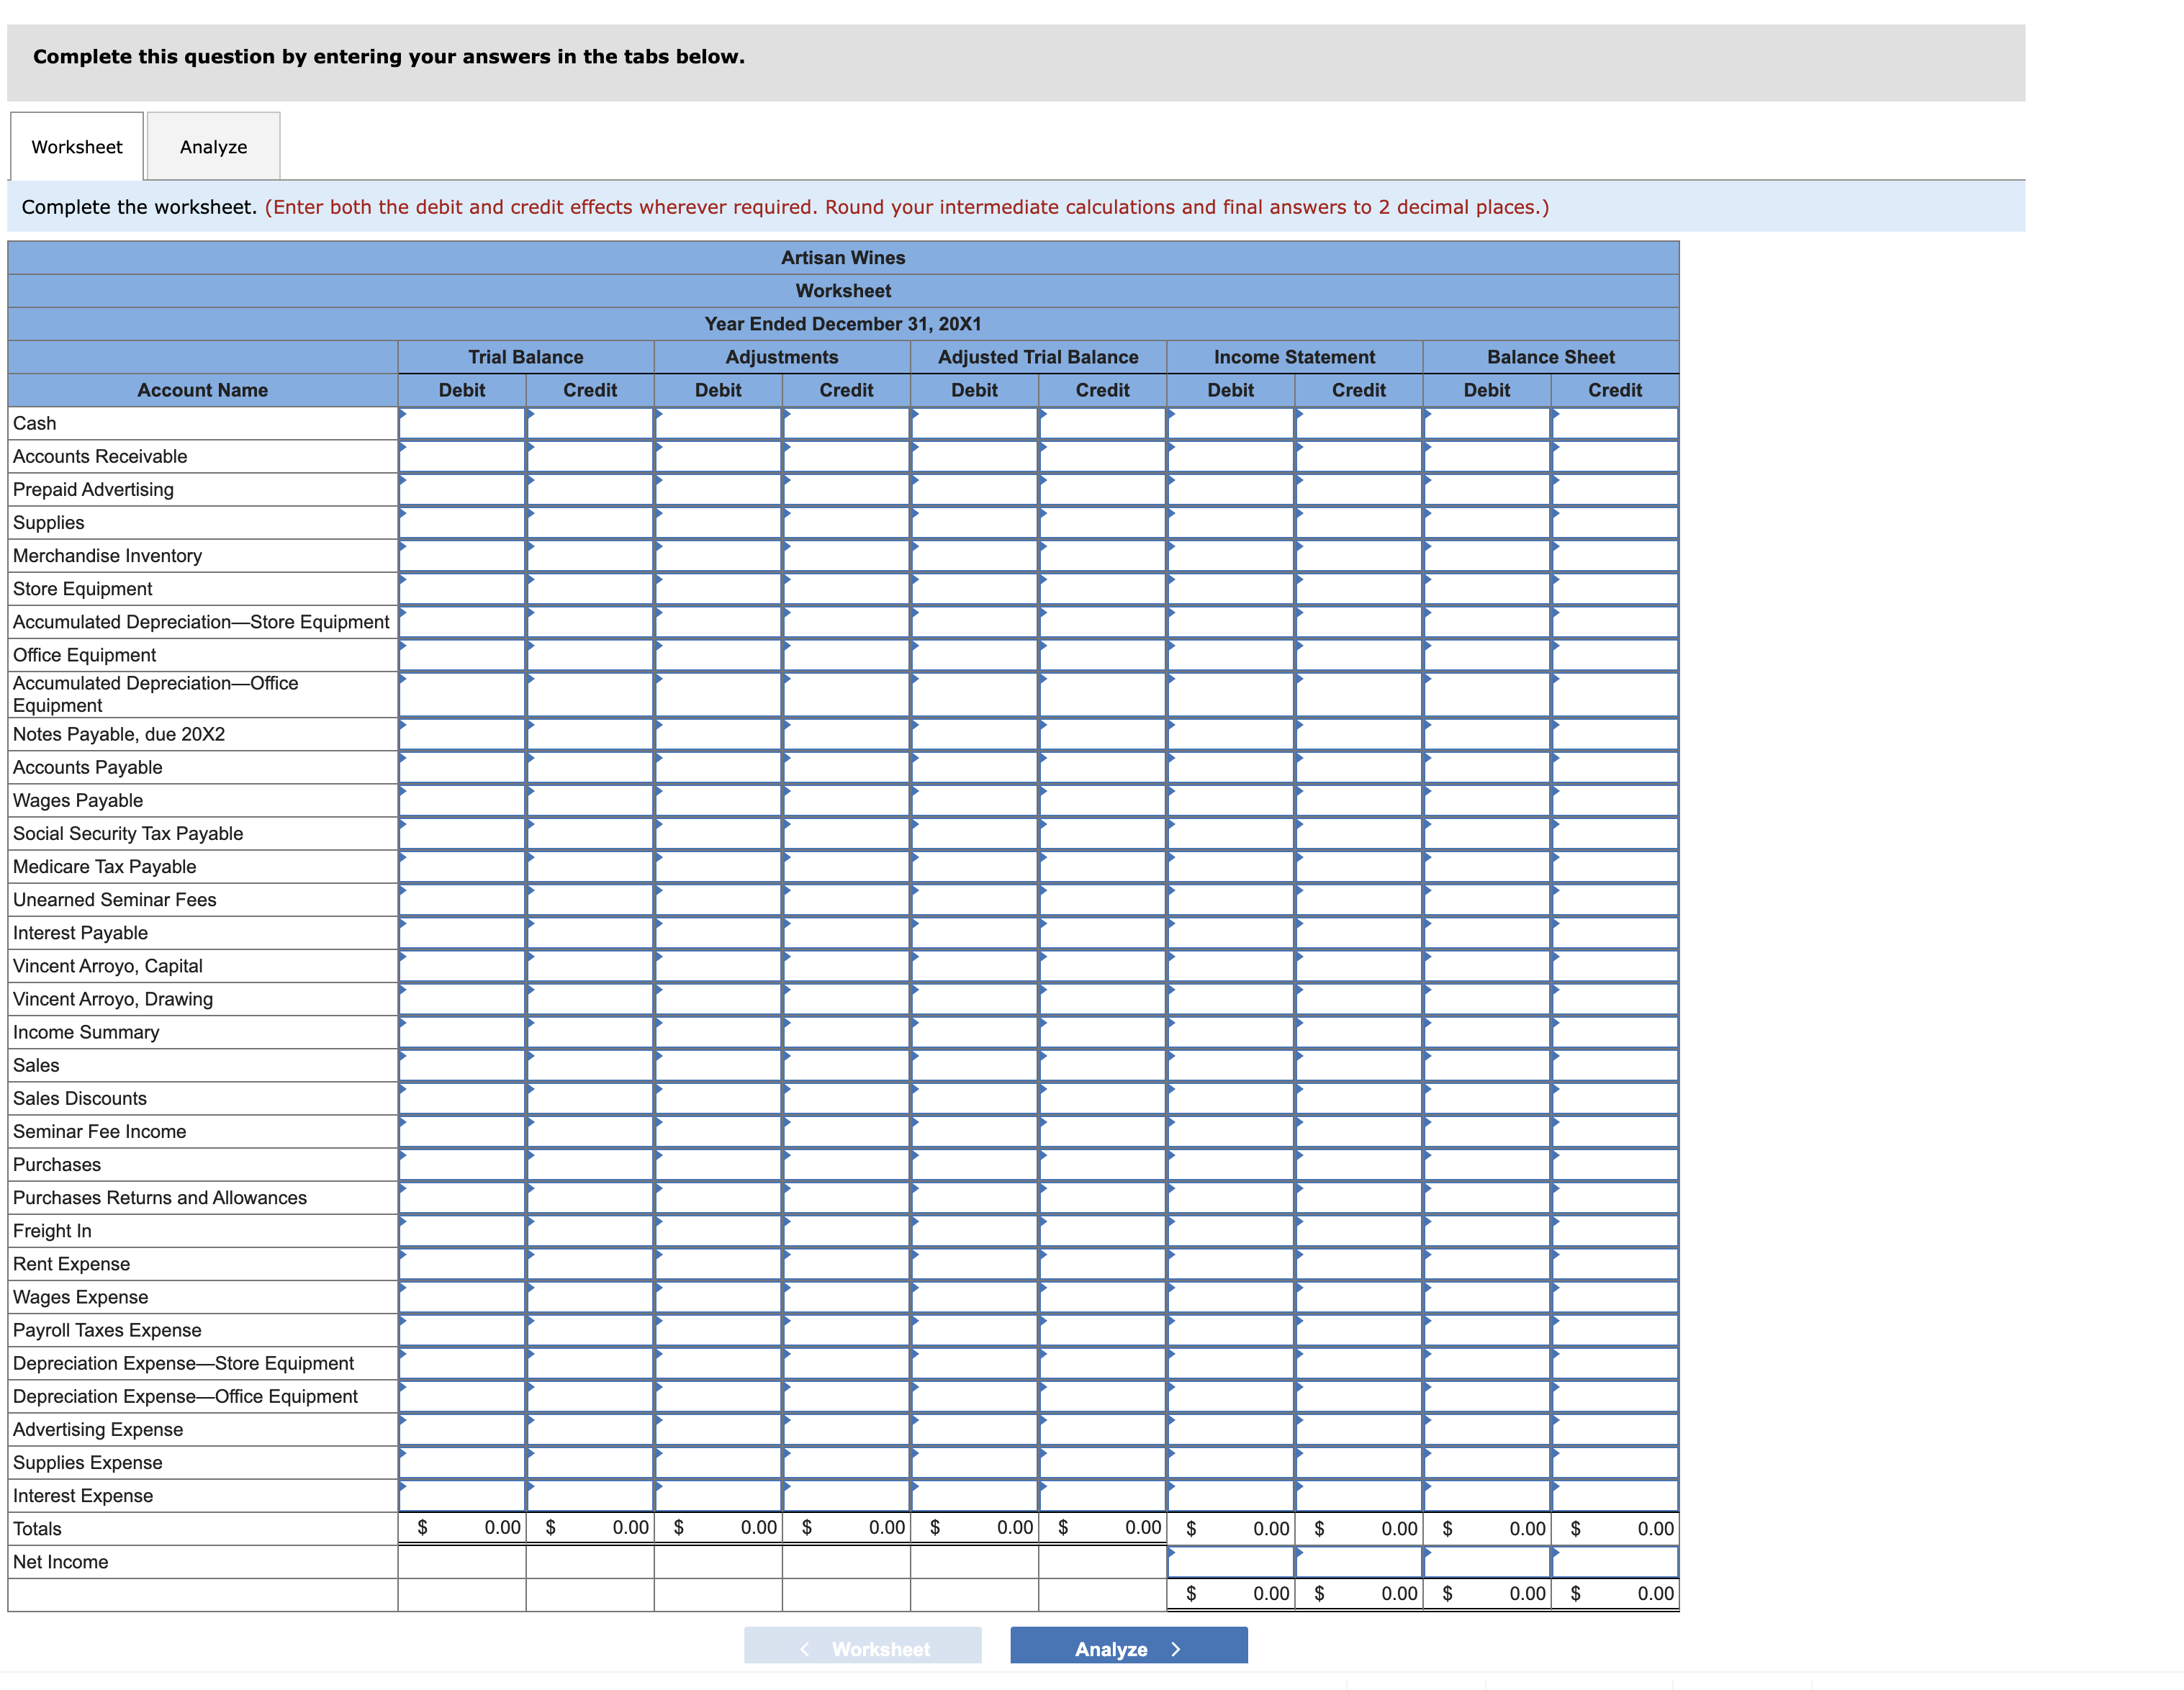Click the 'Accumulated Depreciation—Store Equipment' row label
This screenshot has height=1690, width=2184.
tap(201, 622)
